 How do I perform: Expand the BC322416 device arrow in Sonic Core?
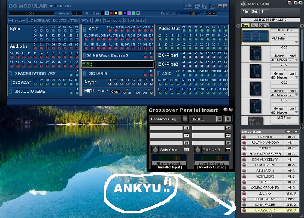coord(296,43)
